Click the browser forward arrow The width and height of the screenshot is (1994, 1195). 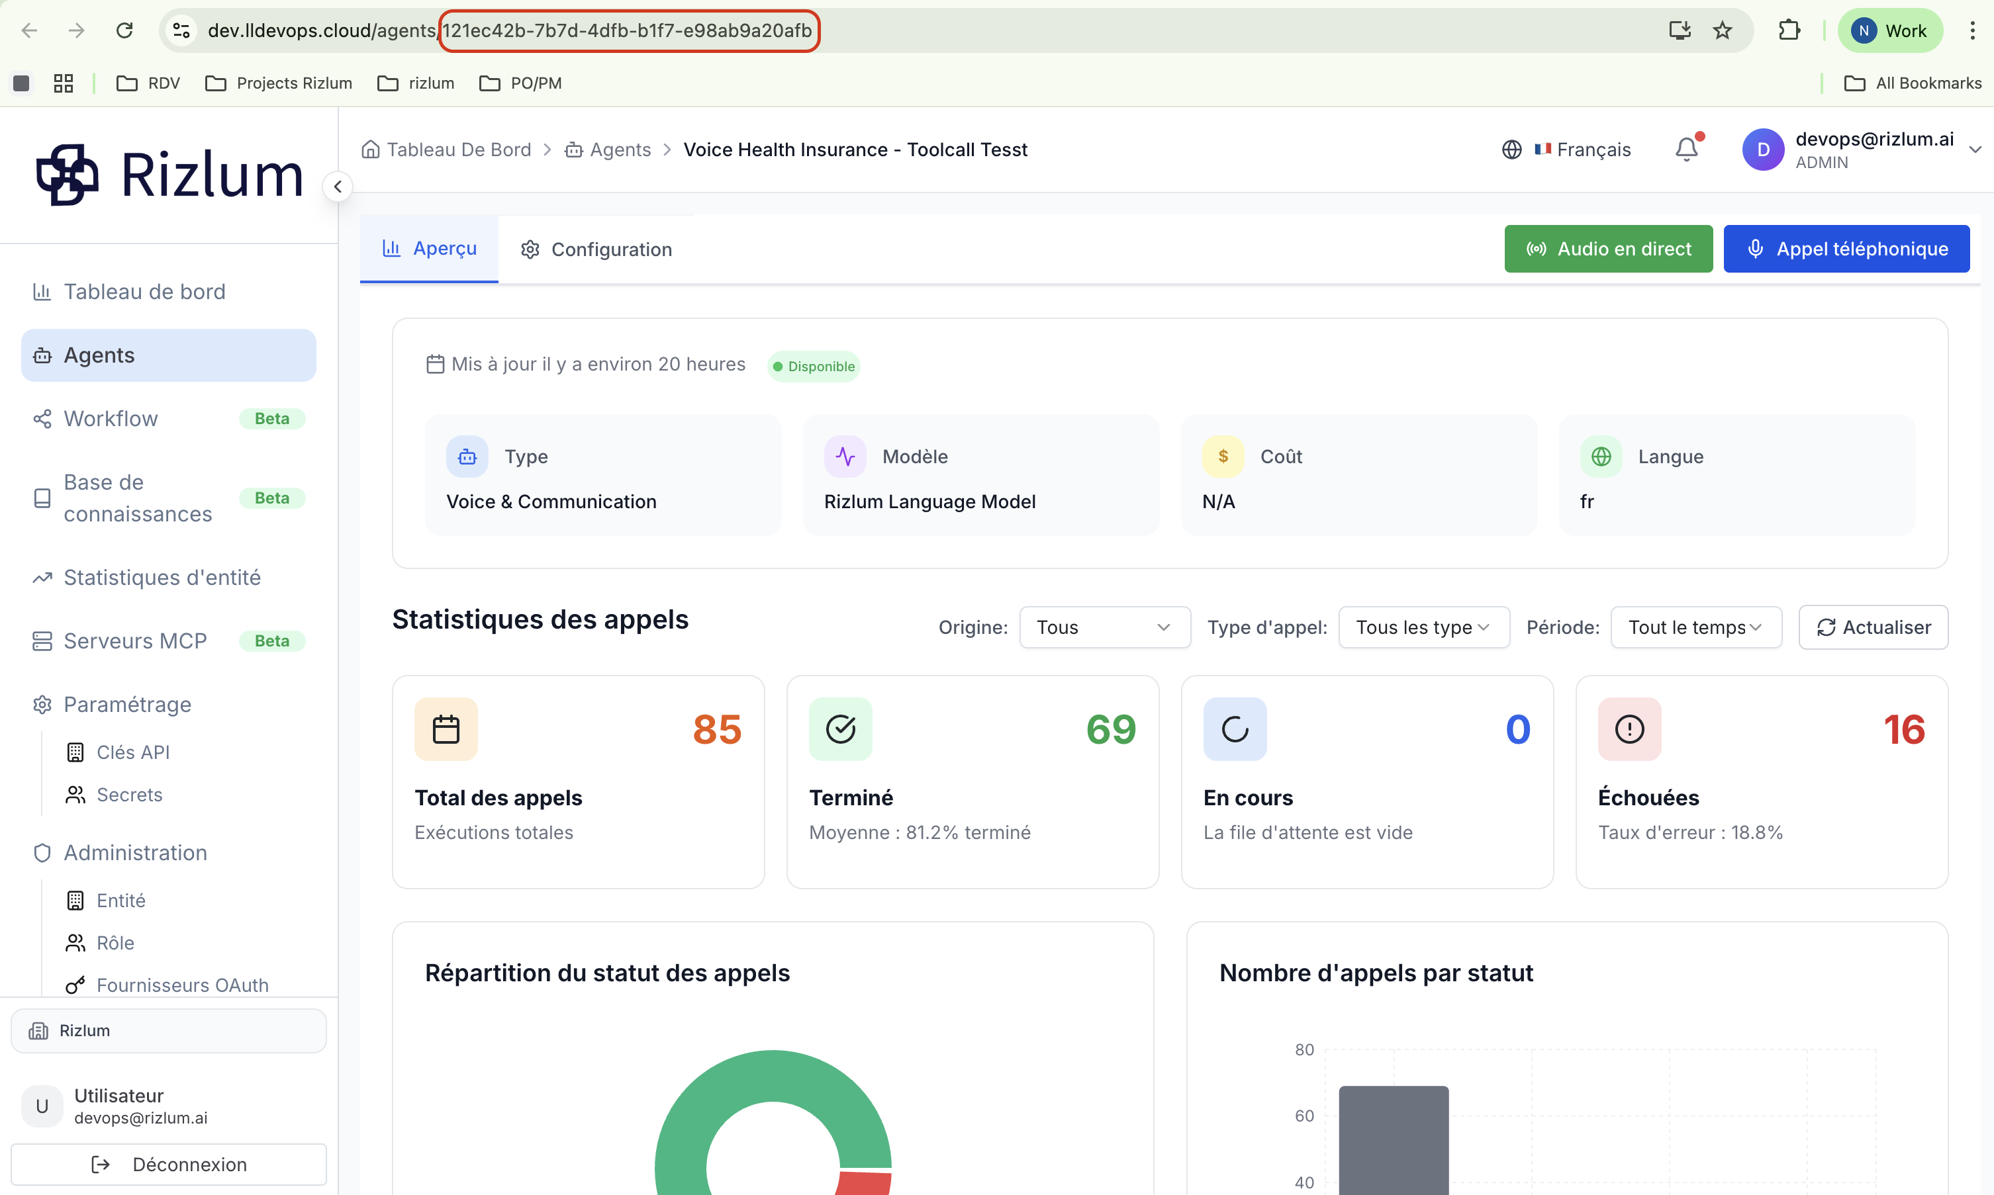tap(77, 30)
